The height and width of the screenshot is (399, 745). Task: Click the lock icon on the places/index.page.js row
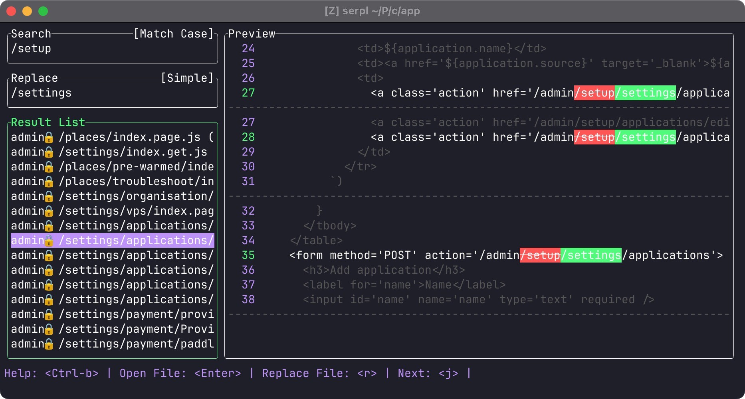coord(49,138)
